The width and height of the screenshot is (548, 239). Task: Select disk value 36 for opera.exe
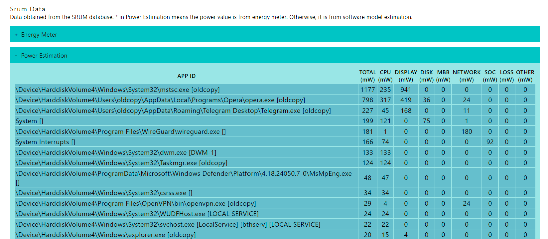pos(427,100)
